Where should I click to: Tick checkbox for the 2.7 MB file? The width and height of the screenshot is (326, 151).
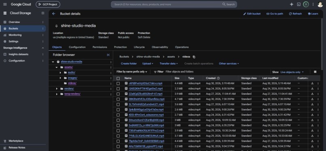pyautogui.click(x=118, y=115)
